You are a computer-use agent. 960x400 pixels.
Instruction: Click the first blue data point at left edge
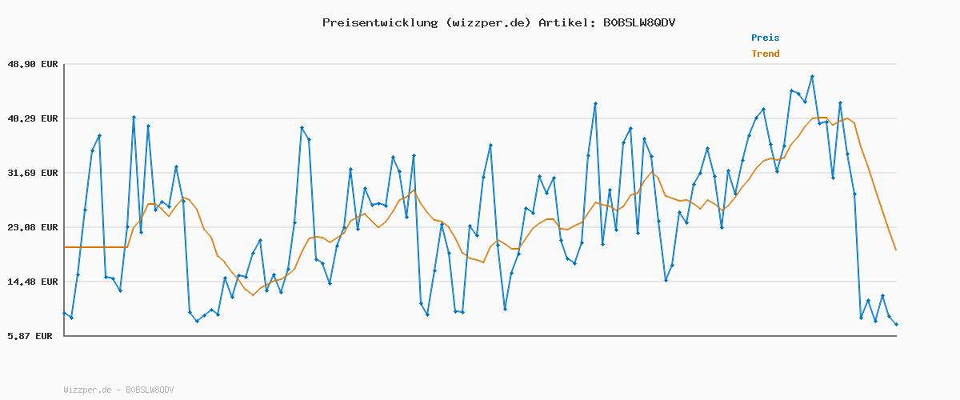[x=64, y=313]
